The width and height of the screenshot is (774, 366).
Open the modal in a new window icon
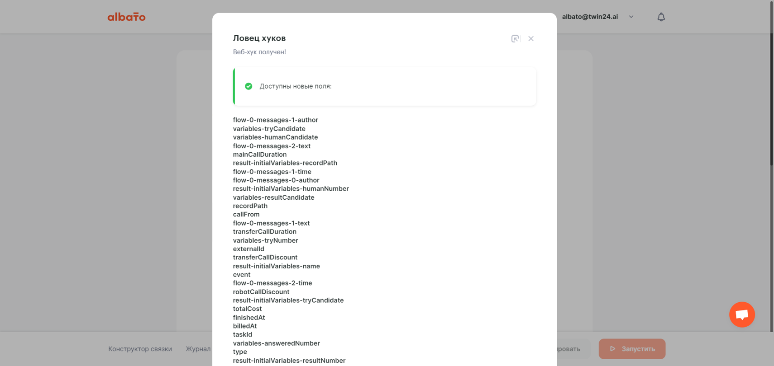(x=515, y=39)
